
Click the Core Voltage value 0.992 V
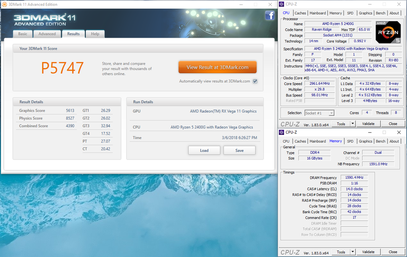[x=360, y=41]
